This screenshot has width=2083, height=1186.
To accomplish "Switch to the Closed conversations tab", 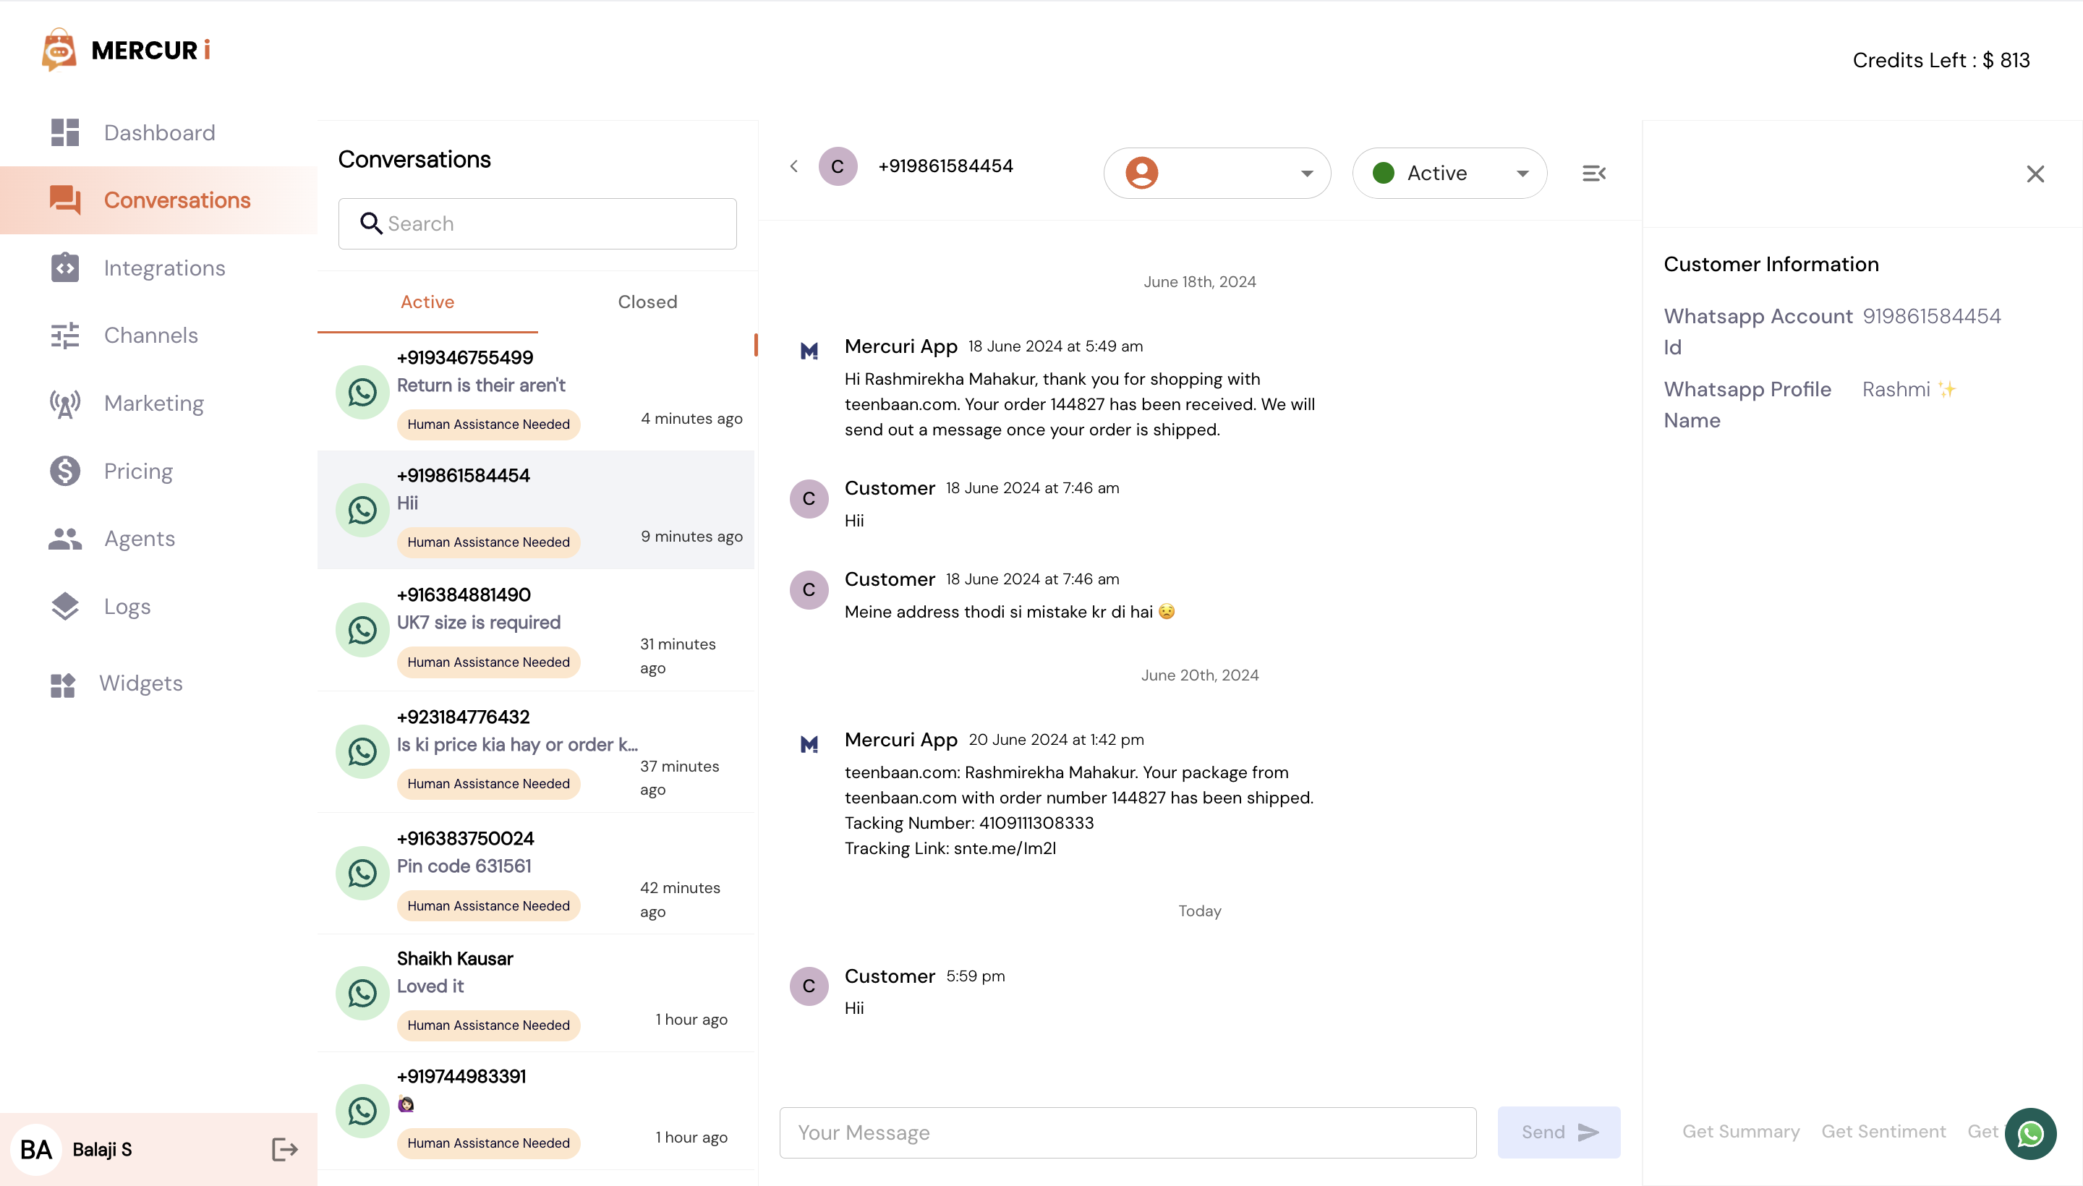I will coord(647,302).
